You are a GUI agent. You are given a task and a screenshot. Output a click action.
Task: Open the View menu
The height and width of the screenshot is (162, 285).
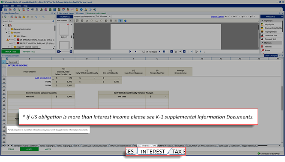[19, 6]
